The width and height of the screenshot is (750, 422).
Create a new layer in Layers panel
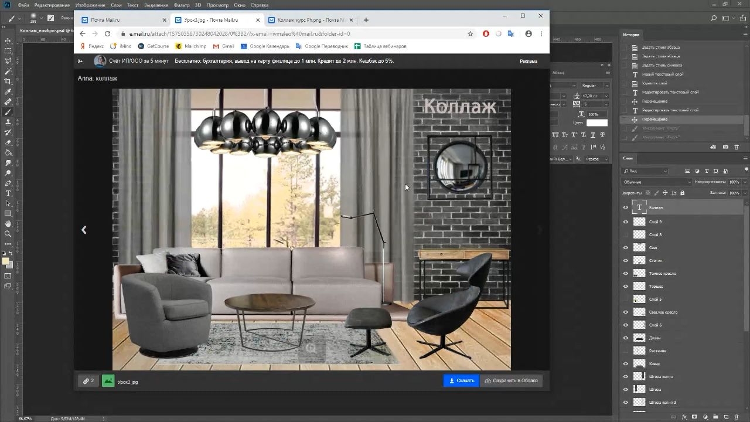pos(727,417)
